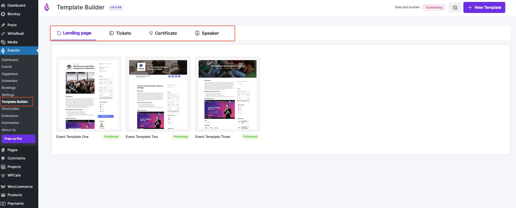Image resolution: width=516 pixels, height=208 pixels.
Task: Go to Extensions submenu
Action: 10,116
